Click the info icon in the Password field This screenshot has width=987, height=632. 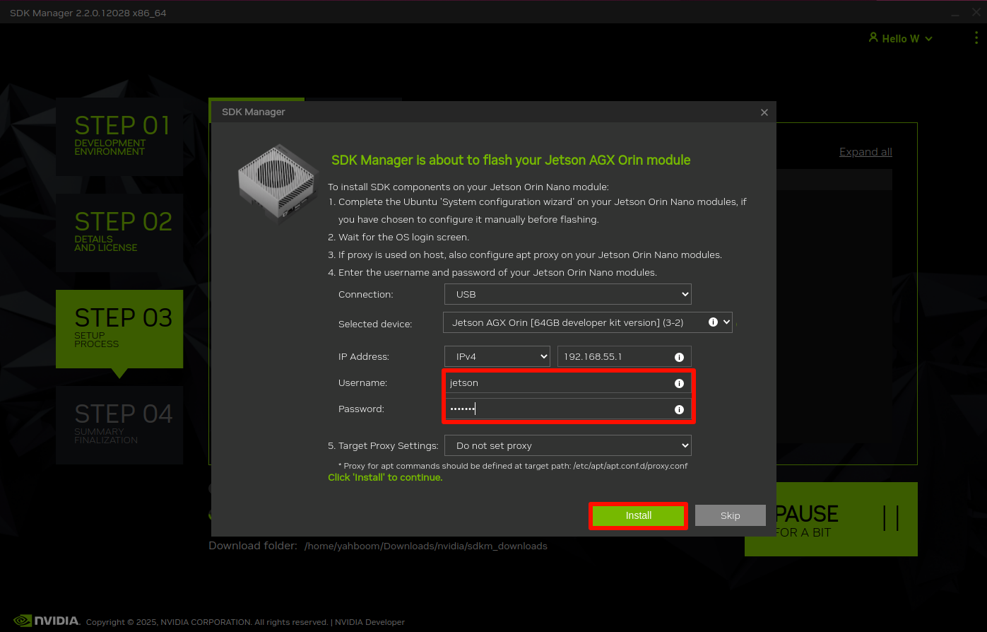(x=679, y=409)
